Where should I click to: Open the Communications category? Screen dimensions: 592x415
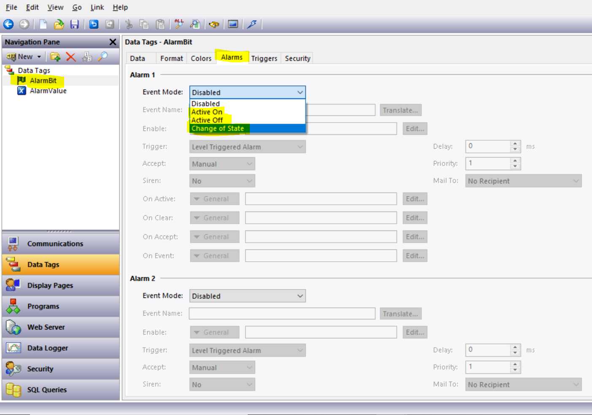point(61,244)
